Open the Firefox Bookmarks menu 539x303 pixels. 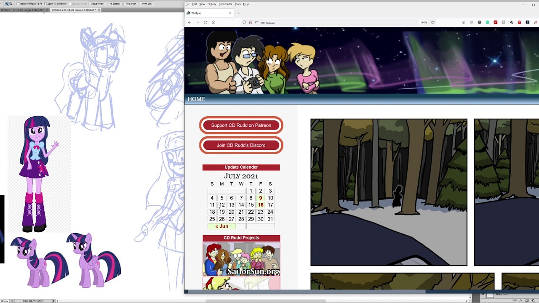(x=225, y=4)
